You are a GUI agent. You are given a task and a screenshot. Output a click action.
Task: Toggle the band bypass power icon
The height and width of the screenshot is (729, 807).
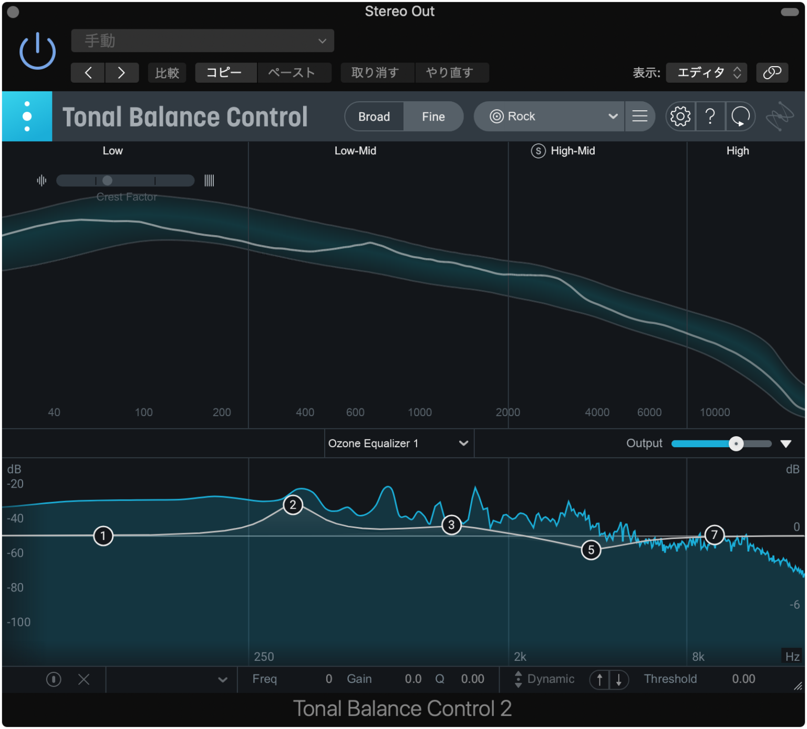(53, 679)
